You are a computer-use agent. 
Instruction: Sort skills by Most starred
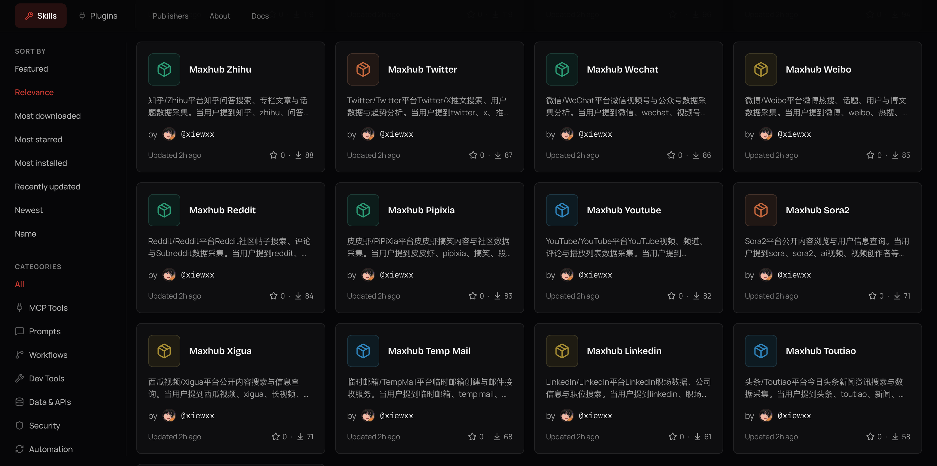coord(38,140)
